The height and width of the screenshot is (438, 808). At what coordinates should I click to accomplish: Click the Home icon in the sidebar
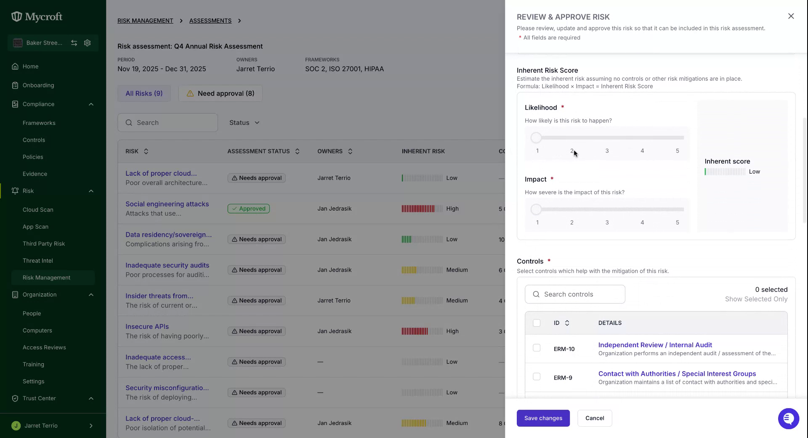click(15, 66)
